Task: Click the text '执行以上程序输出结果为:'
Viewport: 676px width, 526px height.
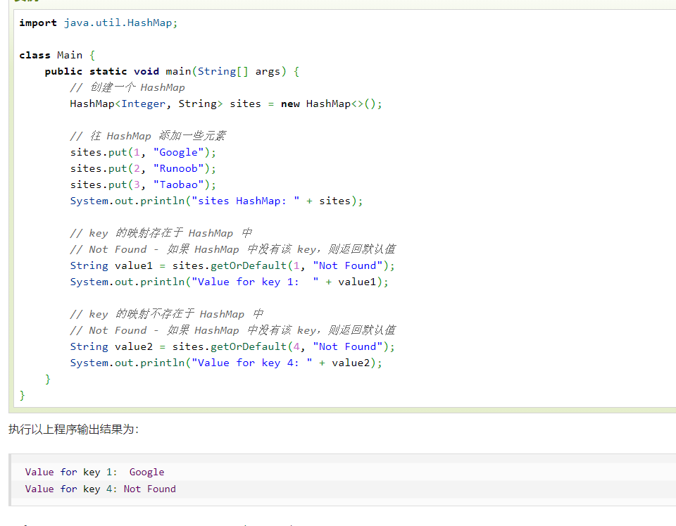Action: 73,430
